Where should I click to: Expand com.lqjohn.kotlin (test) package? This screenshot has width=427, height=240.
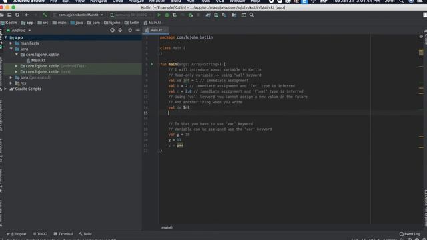pyautogui.click(x=16, y=72)
